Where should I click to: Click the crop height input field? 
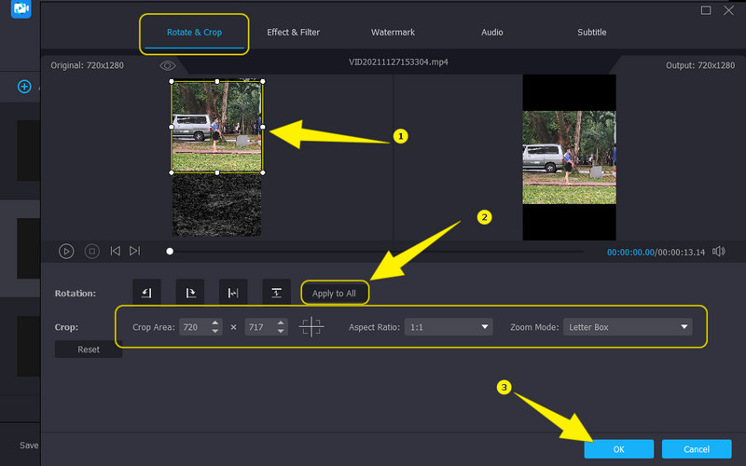click(x=259, y=327)
